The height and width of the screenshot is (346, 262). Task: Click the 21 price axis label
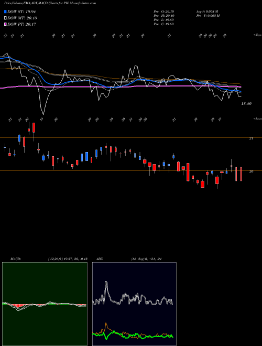coord(251,138)
